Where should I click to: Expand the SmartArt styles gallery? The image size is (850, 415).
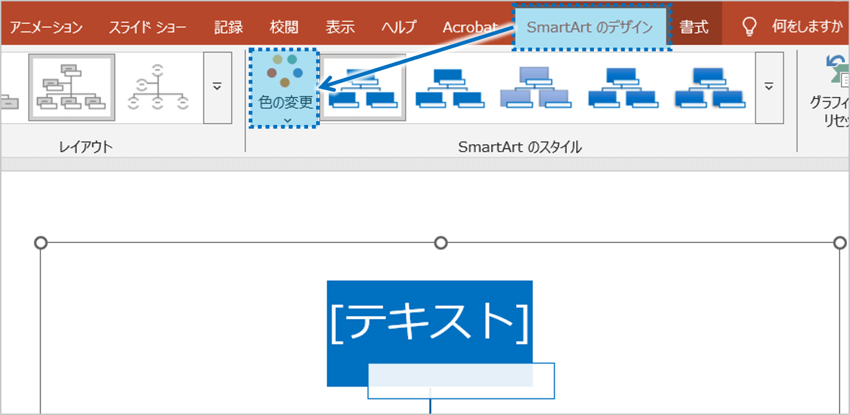click(x=769, y=87)
